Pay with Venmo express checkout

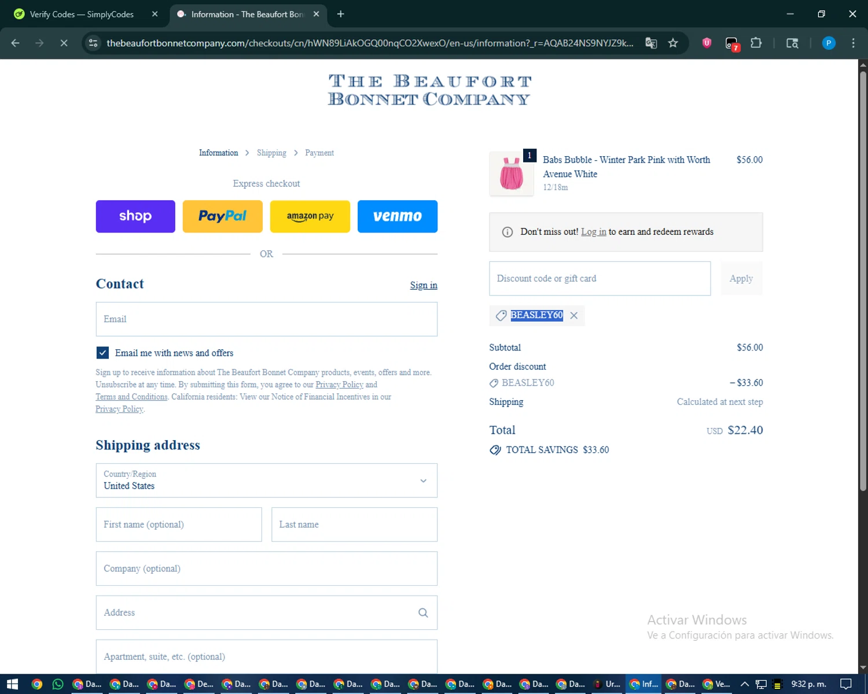point(398,216)
